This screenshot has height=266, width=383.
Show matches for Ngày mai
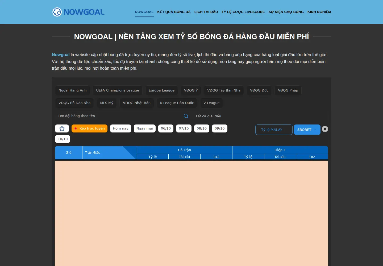(x=145, y=128)
